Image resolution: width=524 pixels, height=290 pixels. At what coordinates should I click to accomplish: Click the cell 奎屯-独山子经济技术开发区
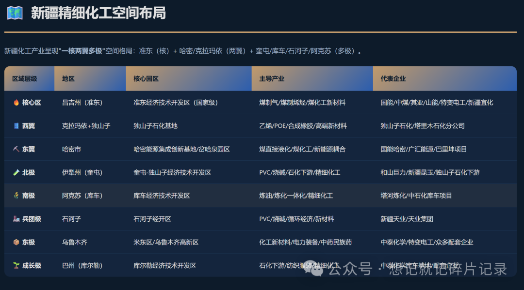(172, 173)
